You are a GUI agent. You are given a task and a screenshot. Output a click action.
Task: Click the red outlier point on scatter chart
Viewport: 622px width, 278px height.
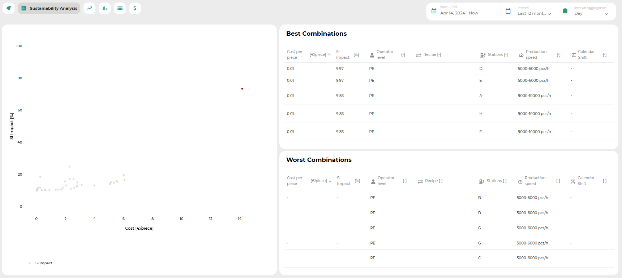(x=242, y=89)
